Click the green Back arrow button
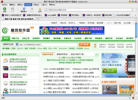This screenshot has width=138, height=100. tap(5, 9)
